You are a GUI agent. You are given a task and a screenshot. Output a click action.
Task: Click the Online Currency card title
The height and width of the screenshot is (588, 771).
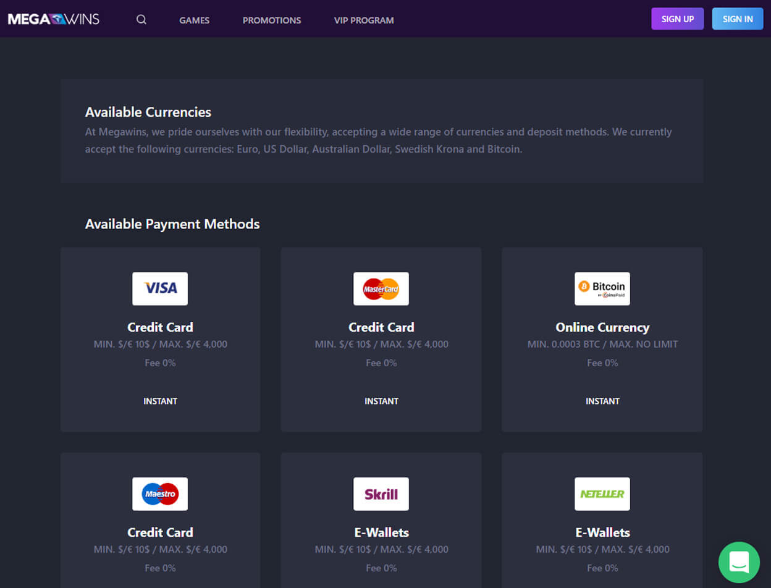coord(602,327)
